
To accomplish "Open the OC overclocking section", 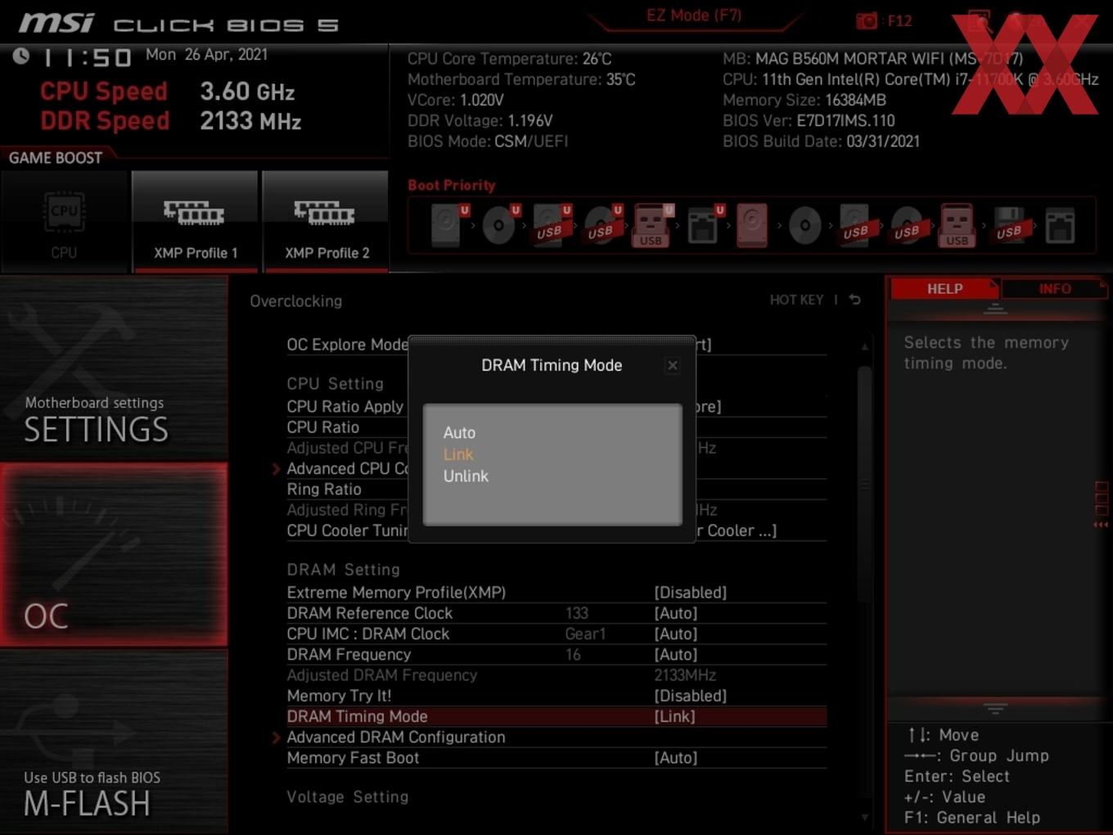I will (114, 555).
